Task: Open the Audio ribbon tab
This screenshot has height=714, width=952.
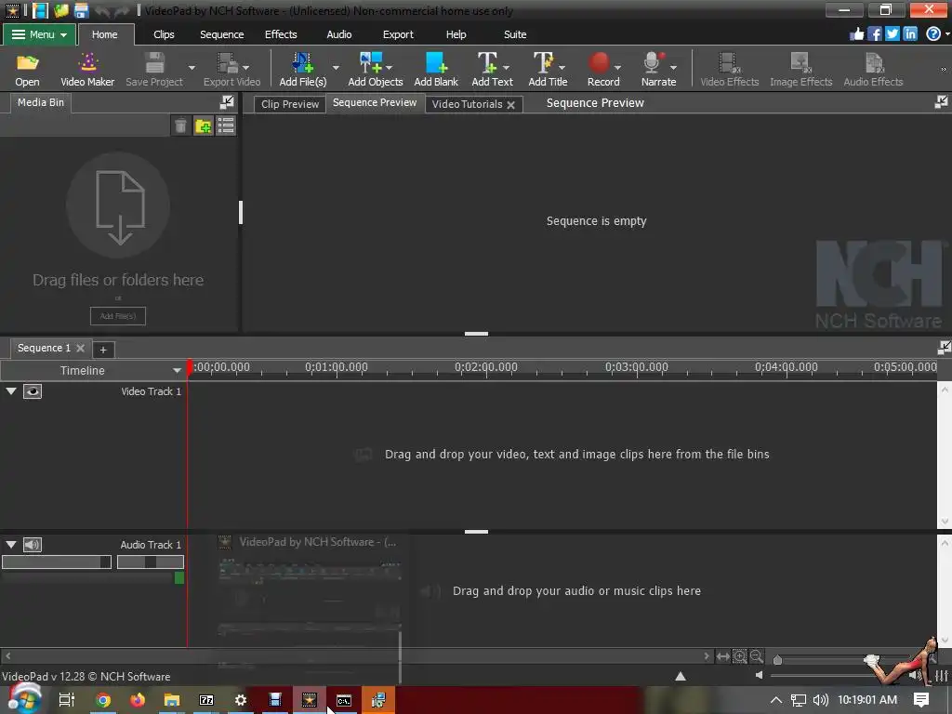Action: click(338, 34)
